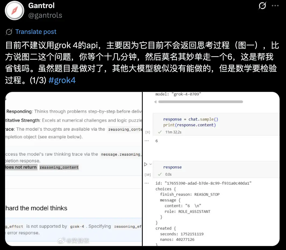Click green checkmark beside 0.0s
286x250 pixels.
[x=160, y=174]
